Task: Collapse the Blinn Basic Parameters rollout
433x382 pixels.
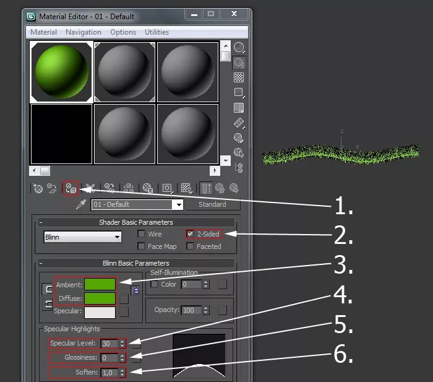Action: tap(41, 263)
